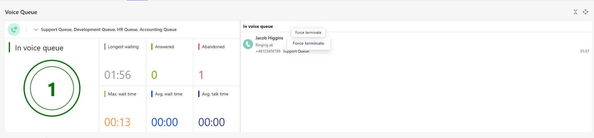This screenshot has width=594, height=138.
Task: Close the Voice Queue widget
Action: (x=575, y=12)
